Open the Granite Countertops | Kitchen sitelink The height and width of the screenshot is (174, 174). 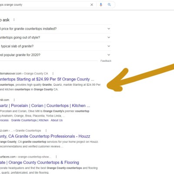pos(30,120)
